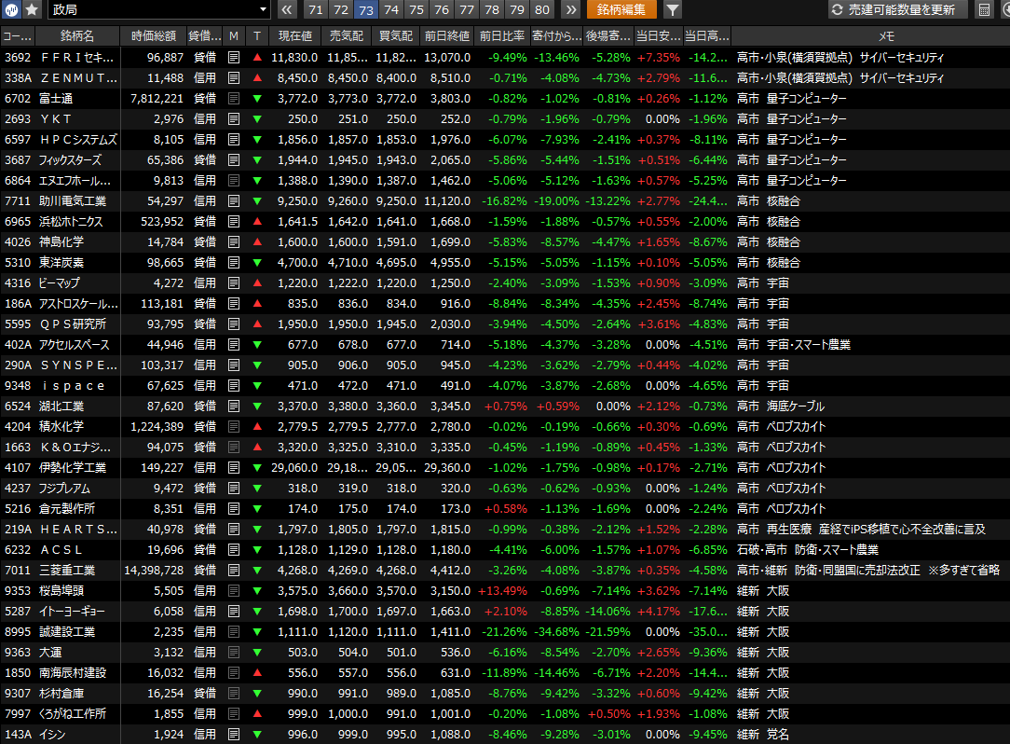Switch to list tab 80
Image resolution: width=1010 pixels, height=744 pixels.
point(541,9)
